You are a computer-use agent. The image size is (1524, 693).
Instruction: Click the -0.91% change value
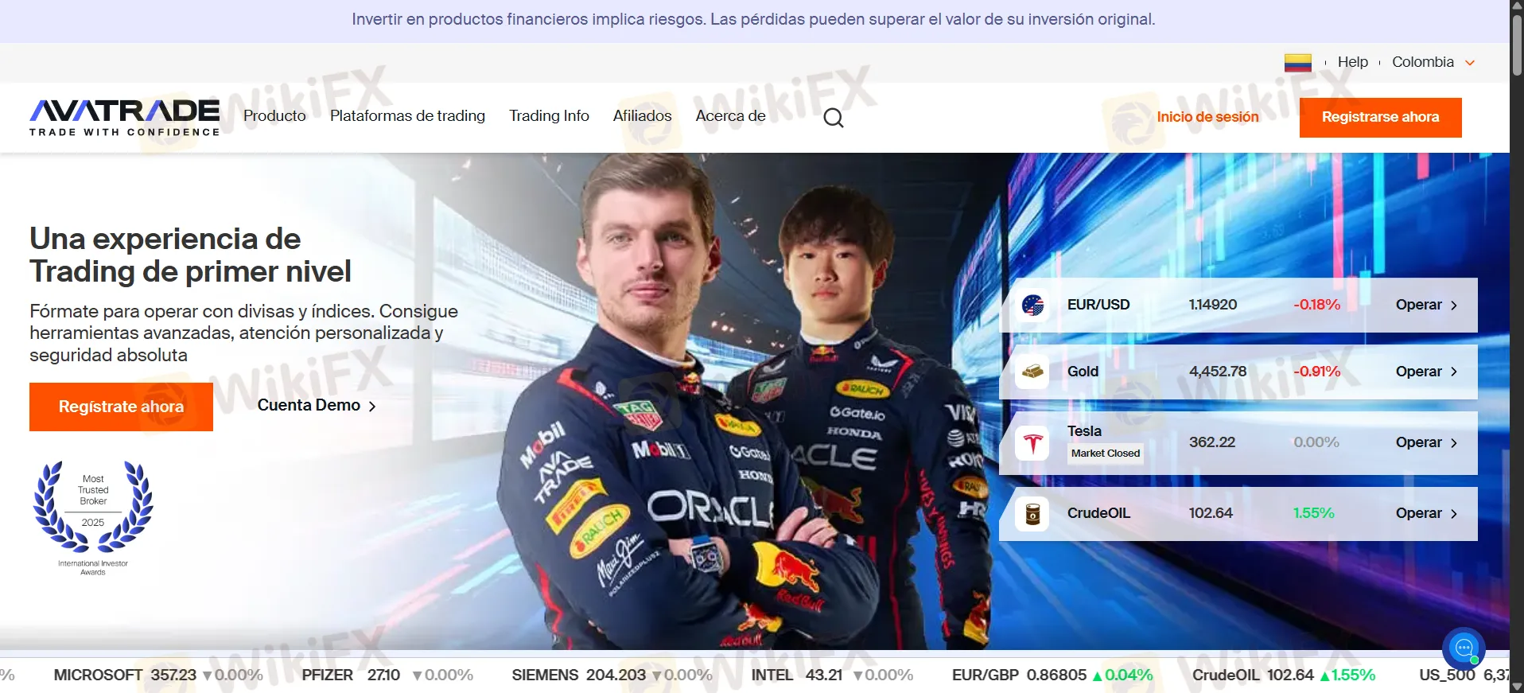pyautogui.click(x=1316, y=372)
